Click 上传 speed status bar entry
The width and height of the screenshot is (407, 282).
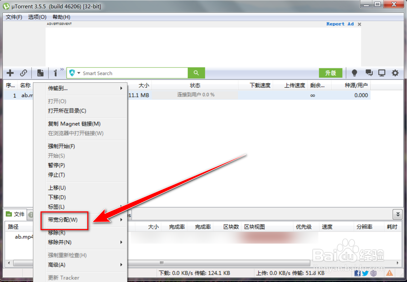[x=290, y=273]
